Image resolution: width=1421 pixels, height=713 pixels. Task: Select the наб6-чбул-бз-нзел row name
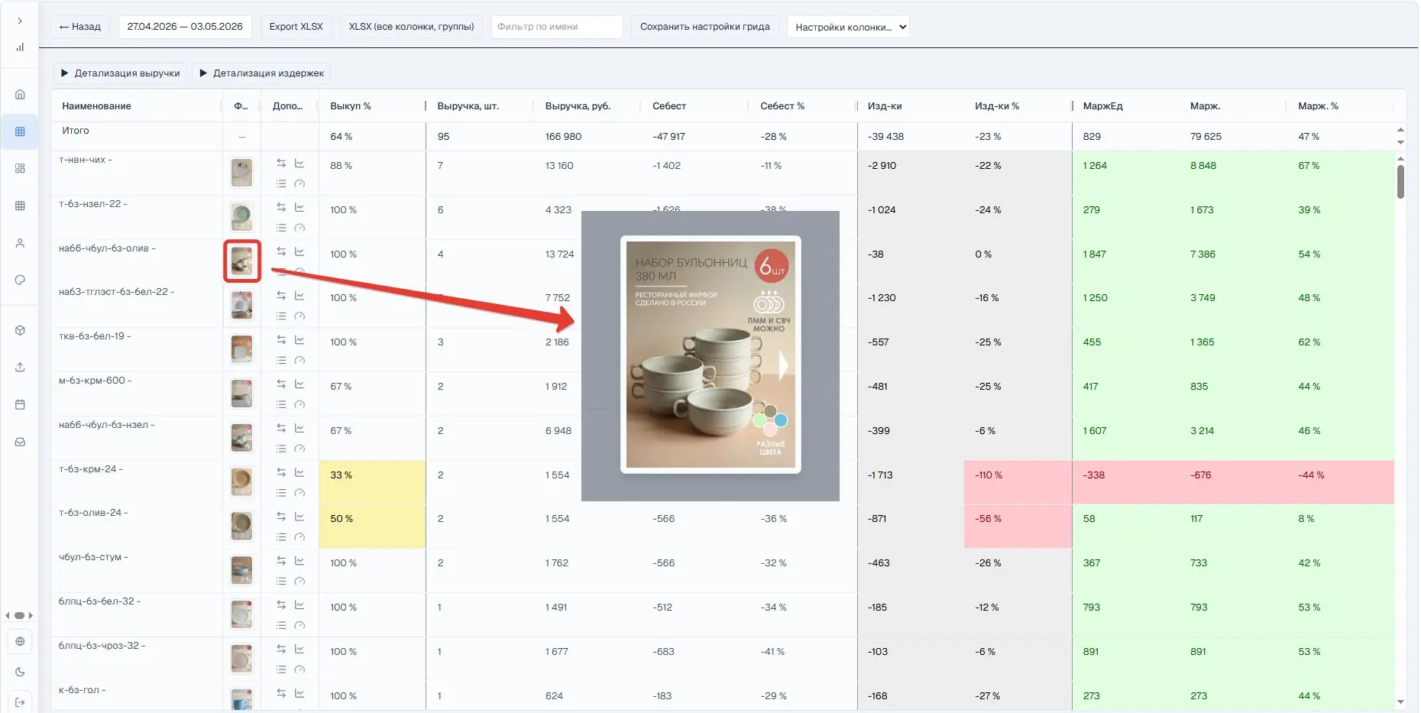coord(106,425)
